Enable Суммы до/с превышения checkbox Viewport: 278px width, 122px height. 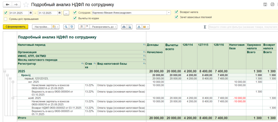(x=5, y=19)
